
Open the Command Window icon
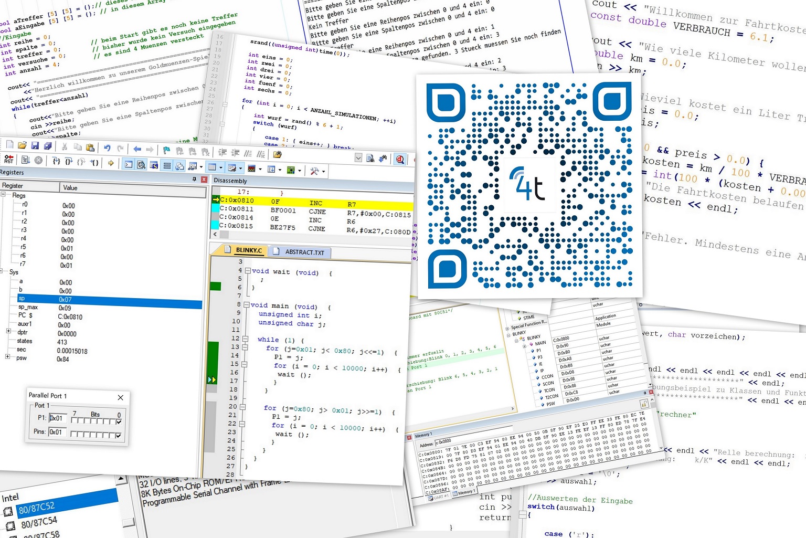(x=129, y=164)
